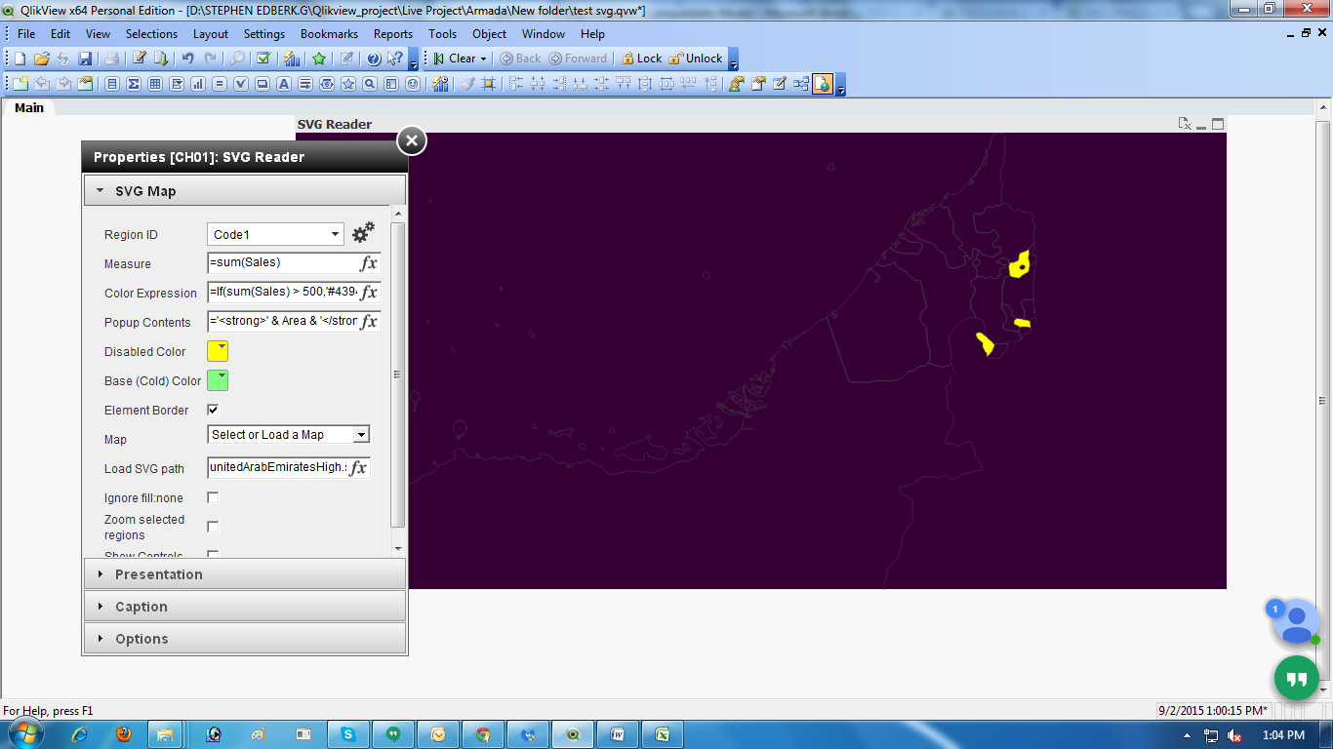1333x749 pixels.
Task: Pick the yellow Disabled Color swatch
Action: [x=218, y=351]
